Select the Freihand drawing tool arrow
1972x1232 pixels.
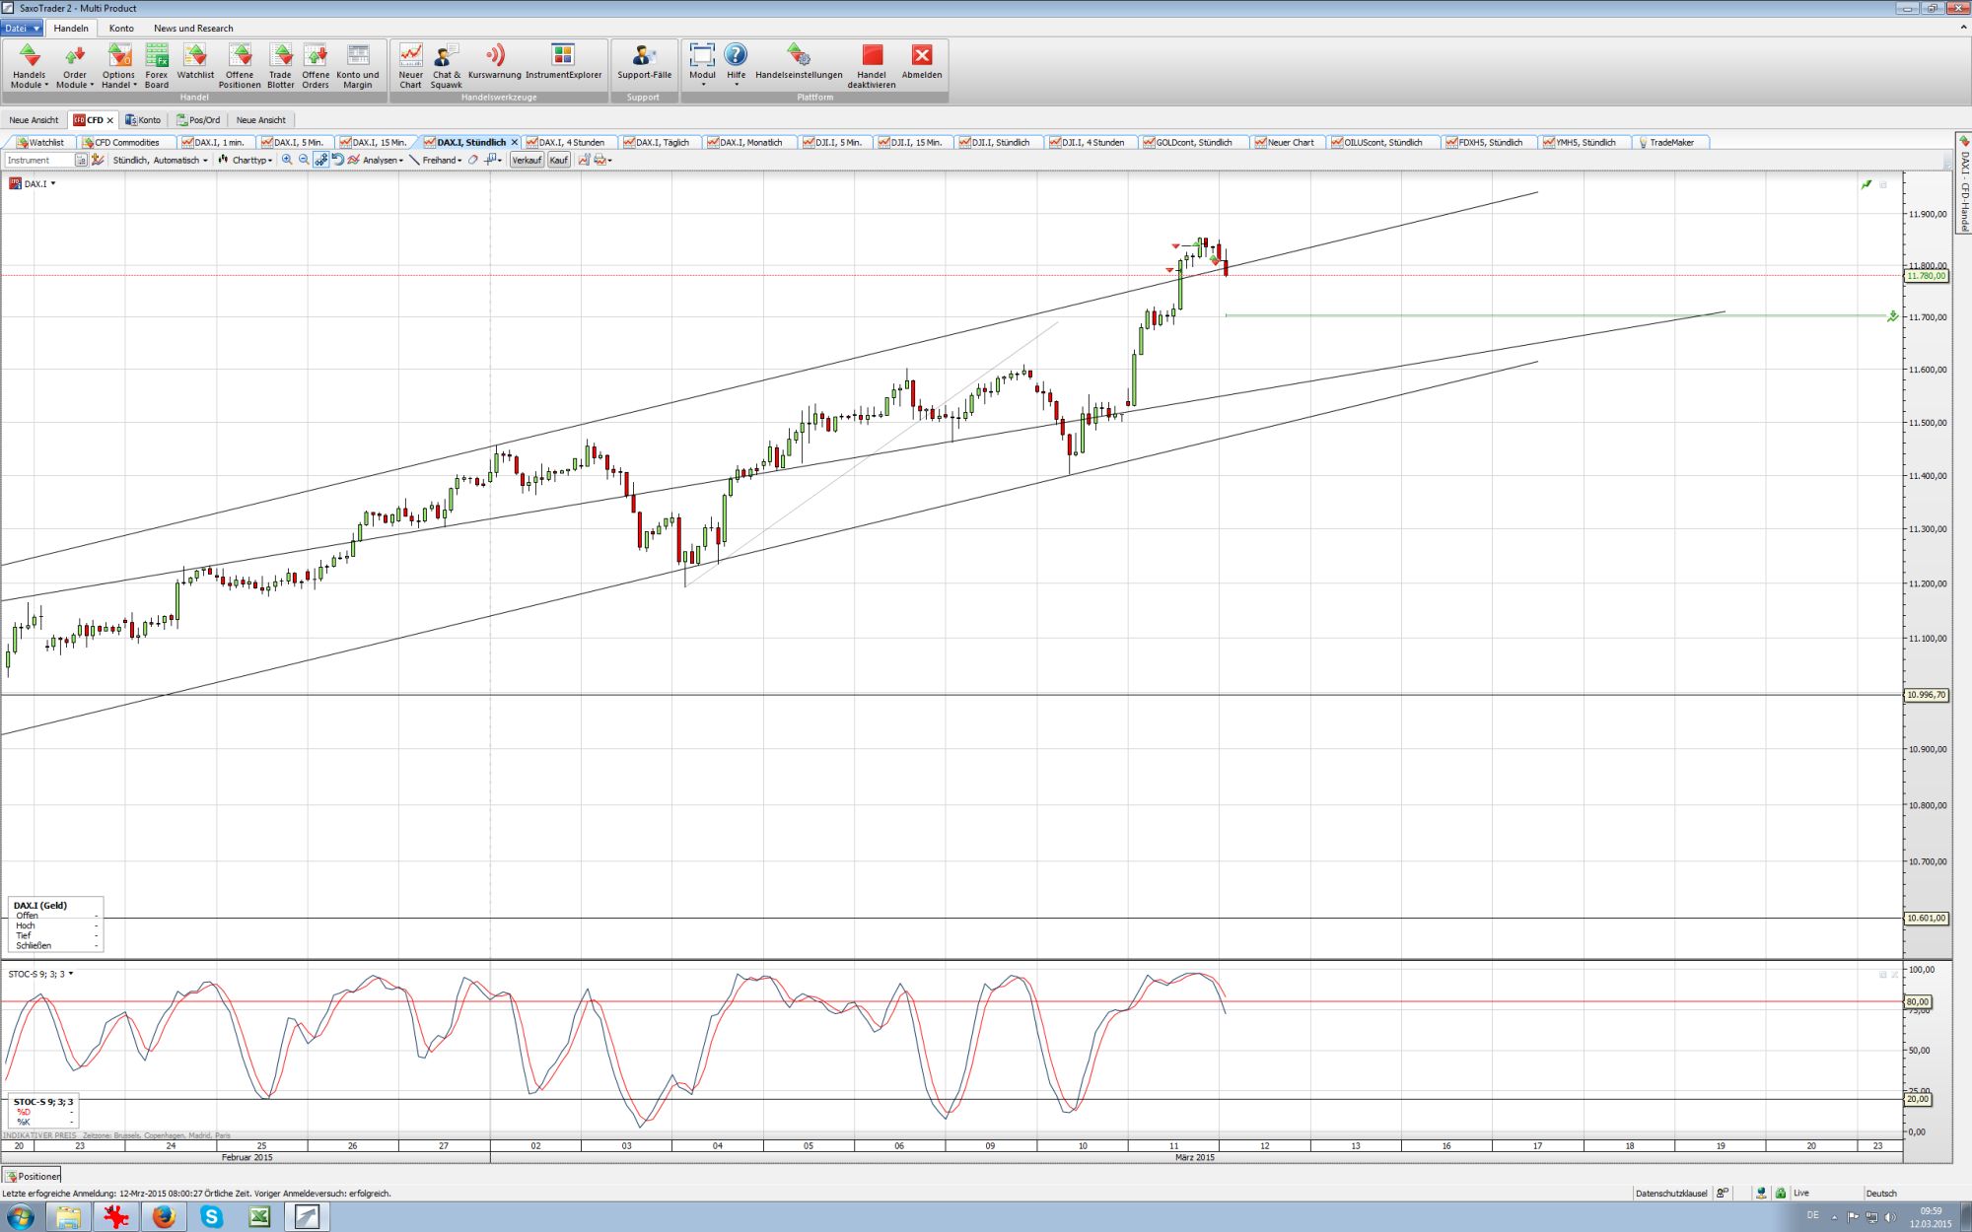459,160
